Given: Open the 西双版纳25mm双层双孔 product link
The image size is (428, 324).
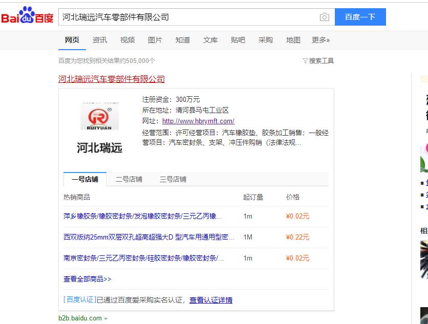Looking at the screenshot, I should click(x=149, y=237).
